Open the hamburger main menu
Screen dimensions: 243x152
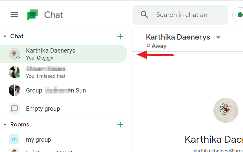(x=14, y=15)
